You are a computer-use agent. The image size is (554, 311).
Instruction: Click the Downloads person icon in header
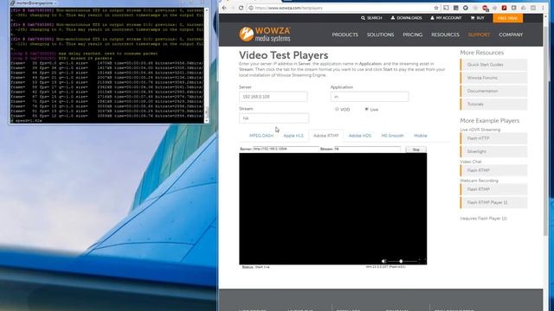tap(393, 18)
